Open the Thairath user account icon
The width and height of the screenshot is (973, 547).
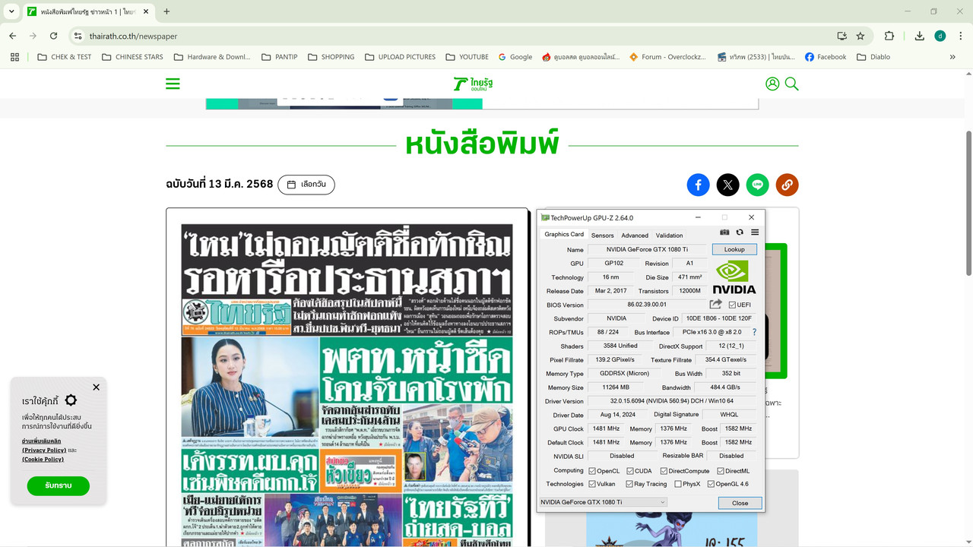point(772,84)
